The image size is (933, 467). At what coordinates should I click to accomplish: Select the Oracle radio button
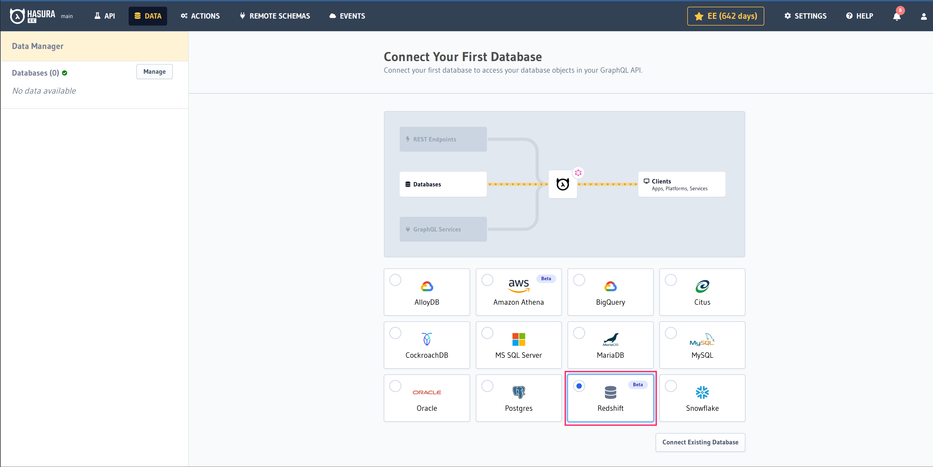click(x=395, y=386)
